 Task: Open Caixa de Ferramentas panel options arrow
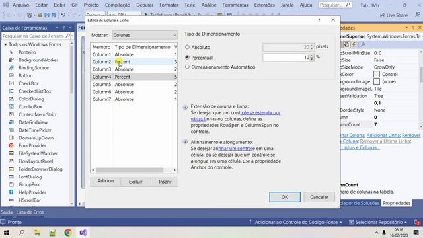tap(57, 28)
